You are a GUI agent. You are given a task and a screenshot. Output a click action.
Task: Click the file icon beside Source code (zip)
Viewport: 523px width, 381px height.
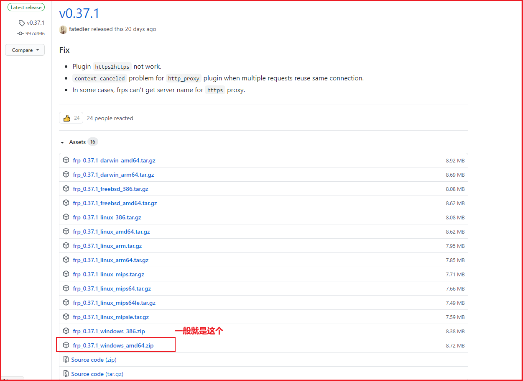pos(66,359)
